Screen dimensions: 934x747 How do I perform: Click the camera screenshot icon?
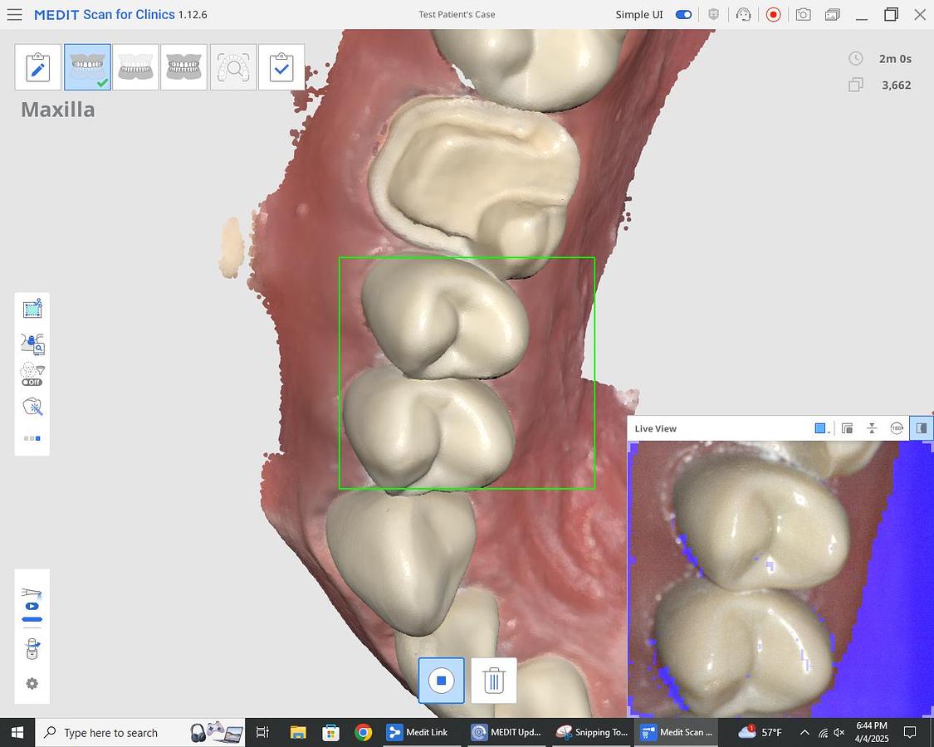pos(803,15)
